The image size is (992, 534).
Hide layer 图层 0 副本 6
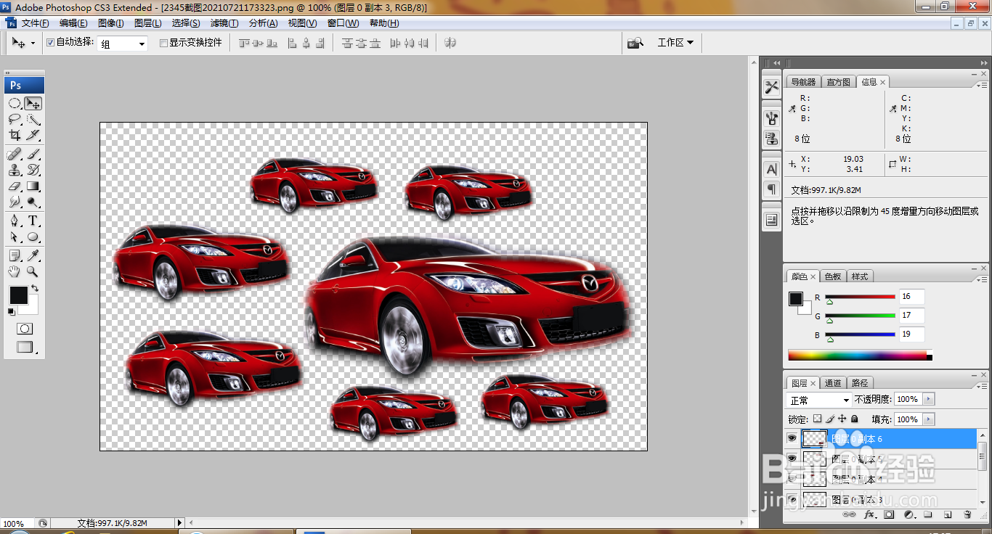[x=792, y=438]
